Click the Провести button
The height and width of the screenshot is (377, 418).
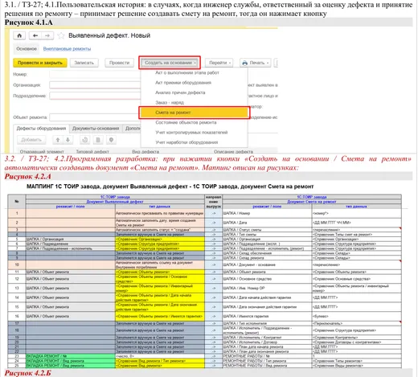coord(119,63)
